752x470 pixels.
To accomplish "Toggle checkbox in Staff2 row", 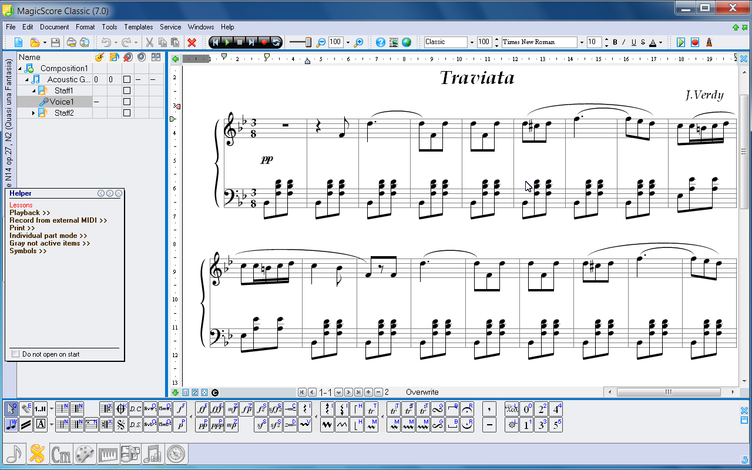I will click(126, 113).
